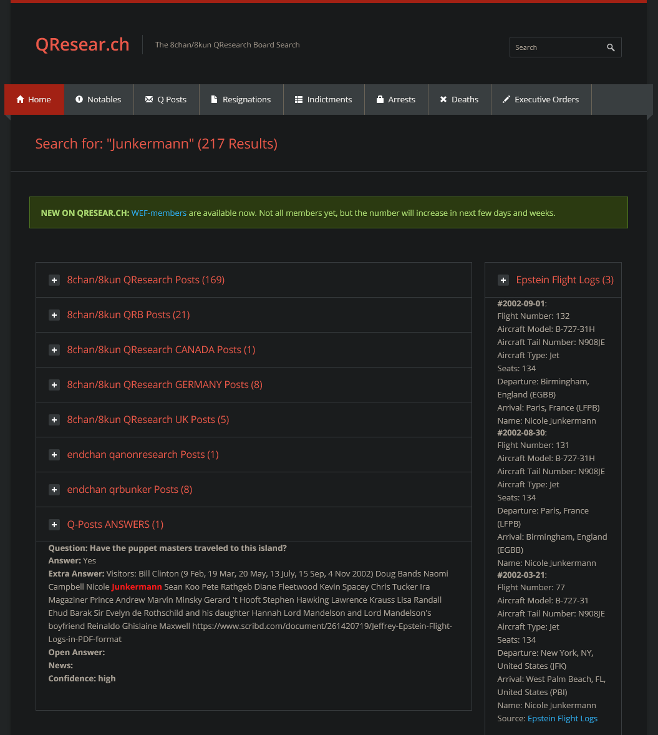
Task: Click the highlighted Junkermann word
Action: 137,587
